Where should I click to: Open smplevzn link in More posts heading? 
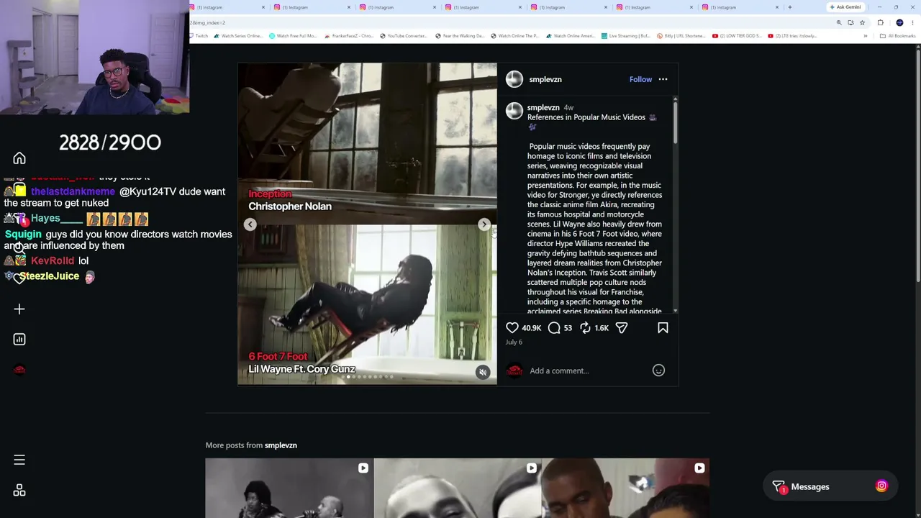(281, 445)
